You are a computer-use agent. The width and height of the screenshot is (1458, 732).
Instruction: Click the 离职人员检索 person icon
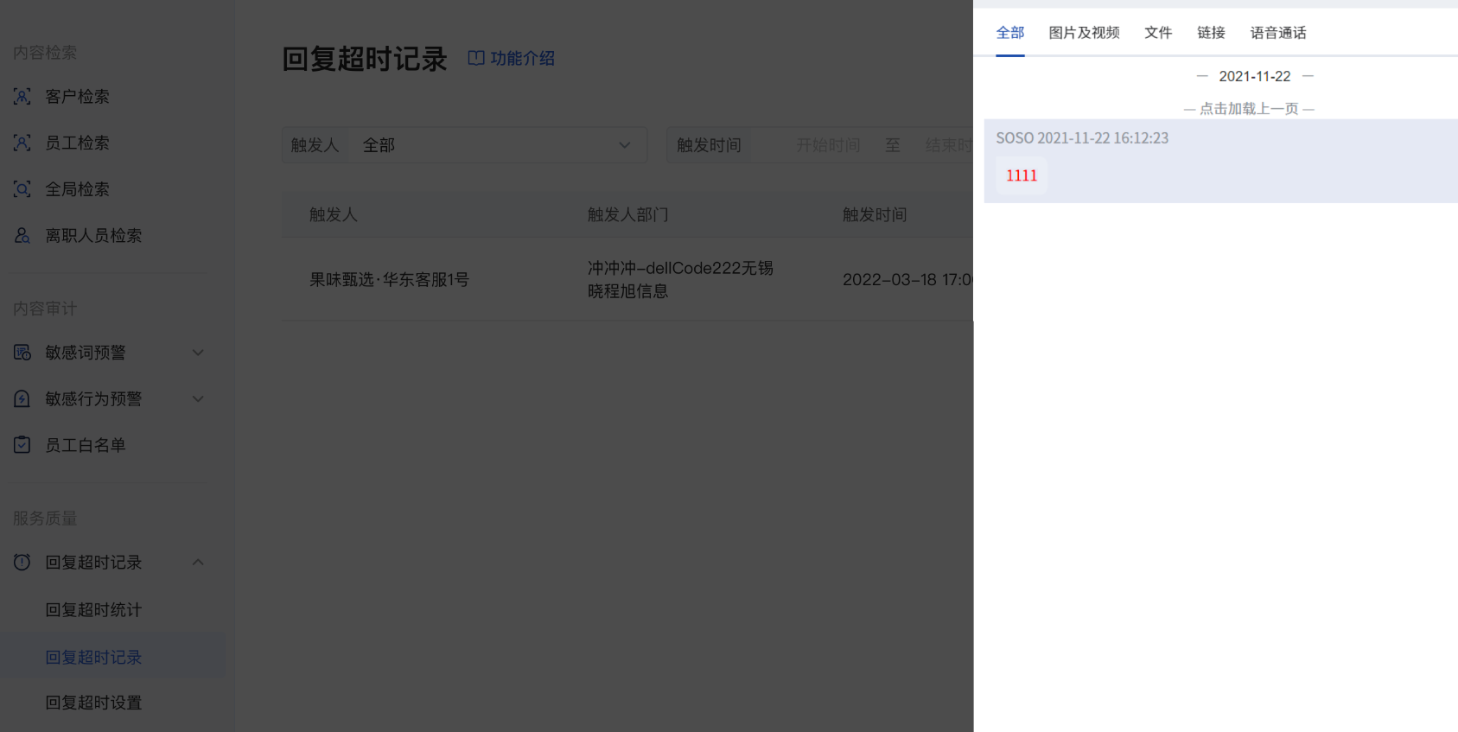point(22,235)
